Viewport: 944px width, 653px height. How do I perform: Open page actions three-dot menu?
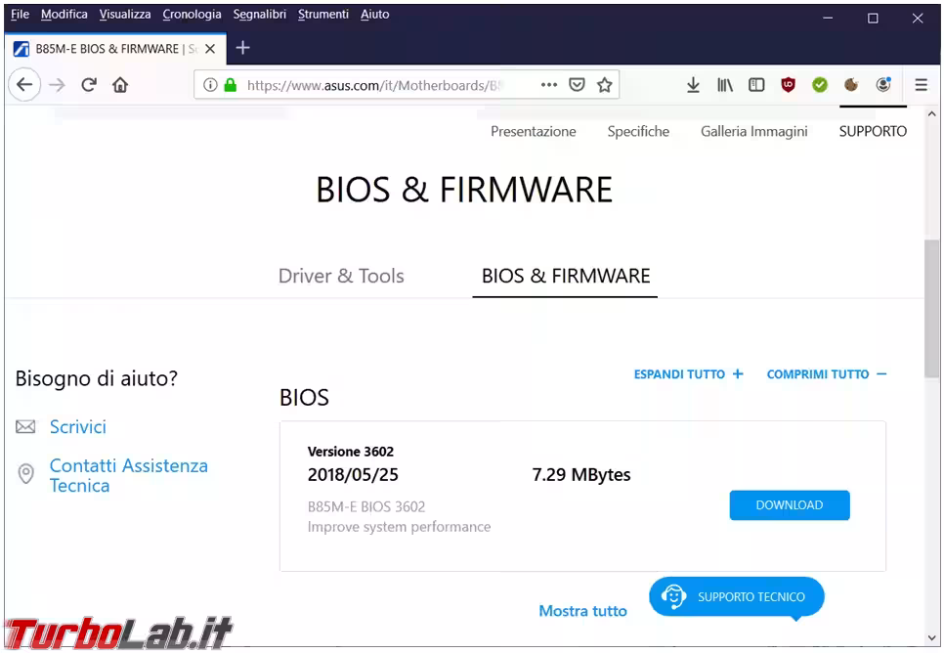pos(548,85)
